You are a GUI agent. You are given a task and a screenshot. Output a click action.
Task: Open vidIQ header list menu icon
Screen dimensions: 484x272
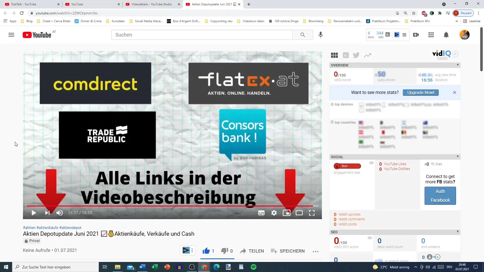[x=404, y=35]
